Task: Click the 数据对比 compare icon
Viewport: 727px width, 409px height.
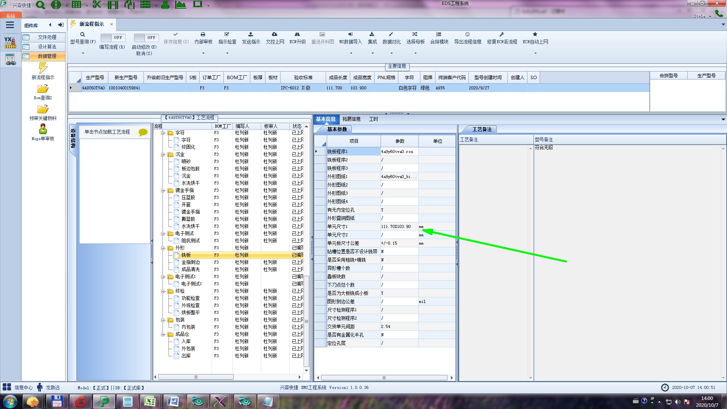Action: (391, 34)
